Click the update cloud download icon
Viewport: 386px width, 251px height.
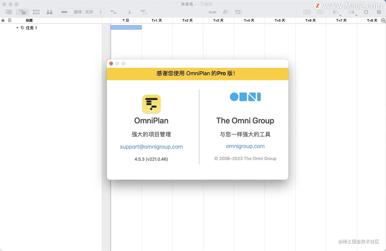coord(352,12)
